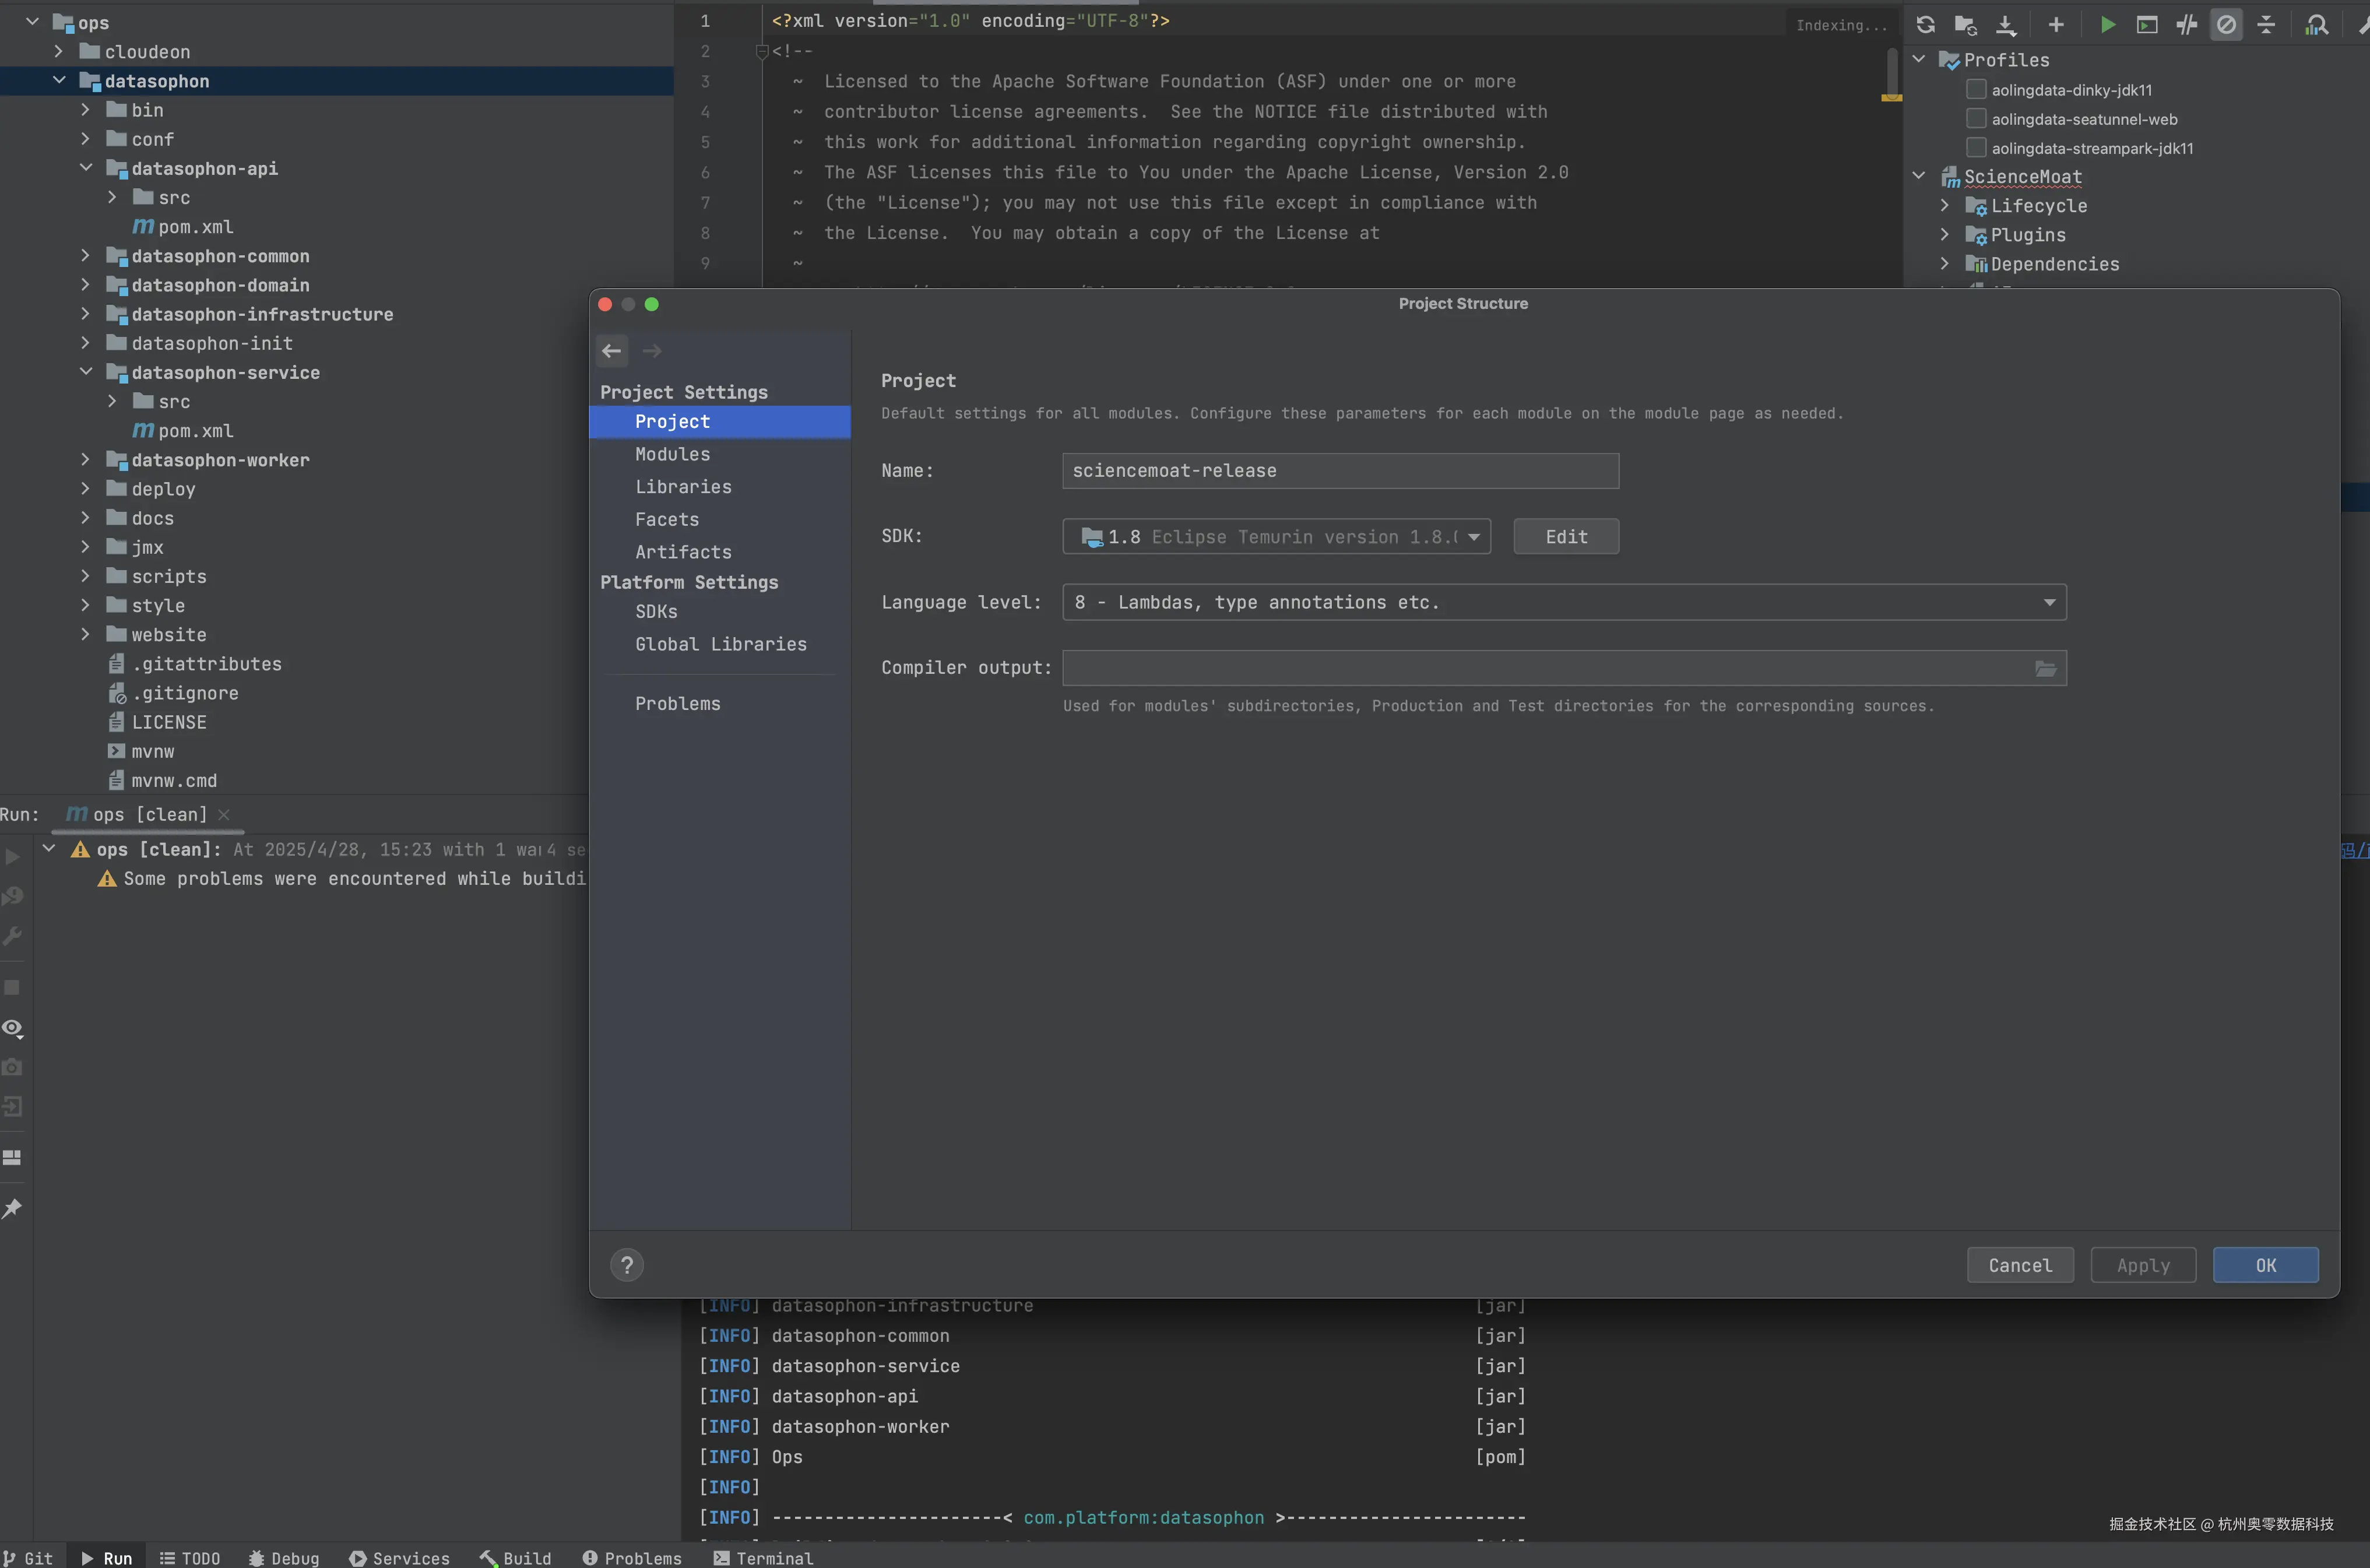2370x1568 pixels.
Task: Click Download Sources and Documentation icon
Action: coord(2006,25)
